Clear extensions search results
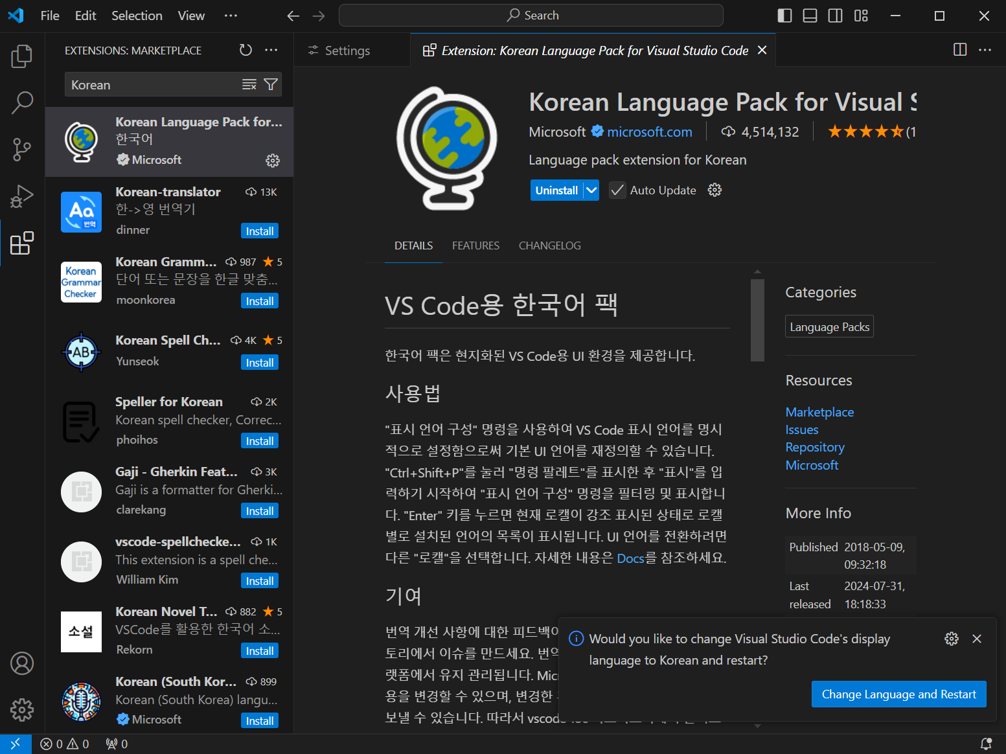Image resolution: width=1006 pixels, height=754 pixels. (249, 84)
